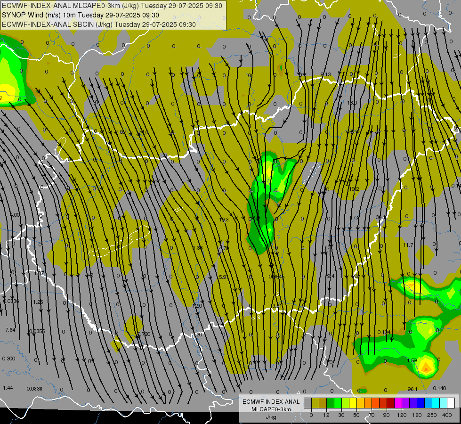Click legend label MLCAPE0-3km
The width and height of the screenshot is (461, 424).
point(271,409)
